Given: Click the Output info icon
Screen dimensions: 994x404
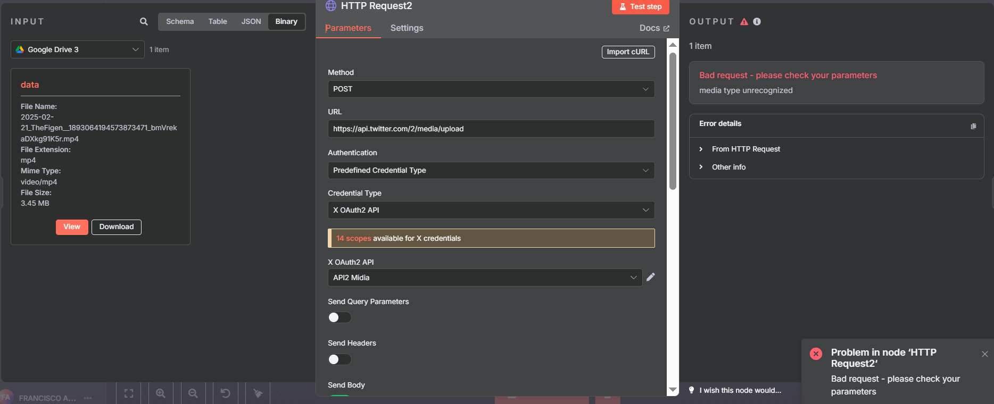Looking at the screenshot, I should point(757,22).
